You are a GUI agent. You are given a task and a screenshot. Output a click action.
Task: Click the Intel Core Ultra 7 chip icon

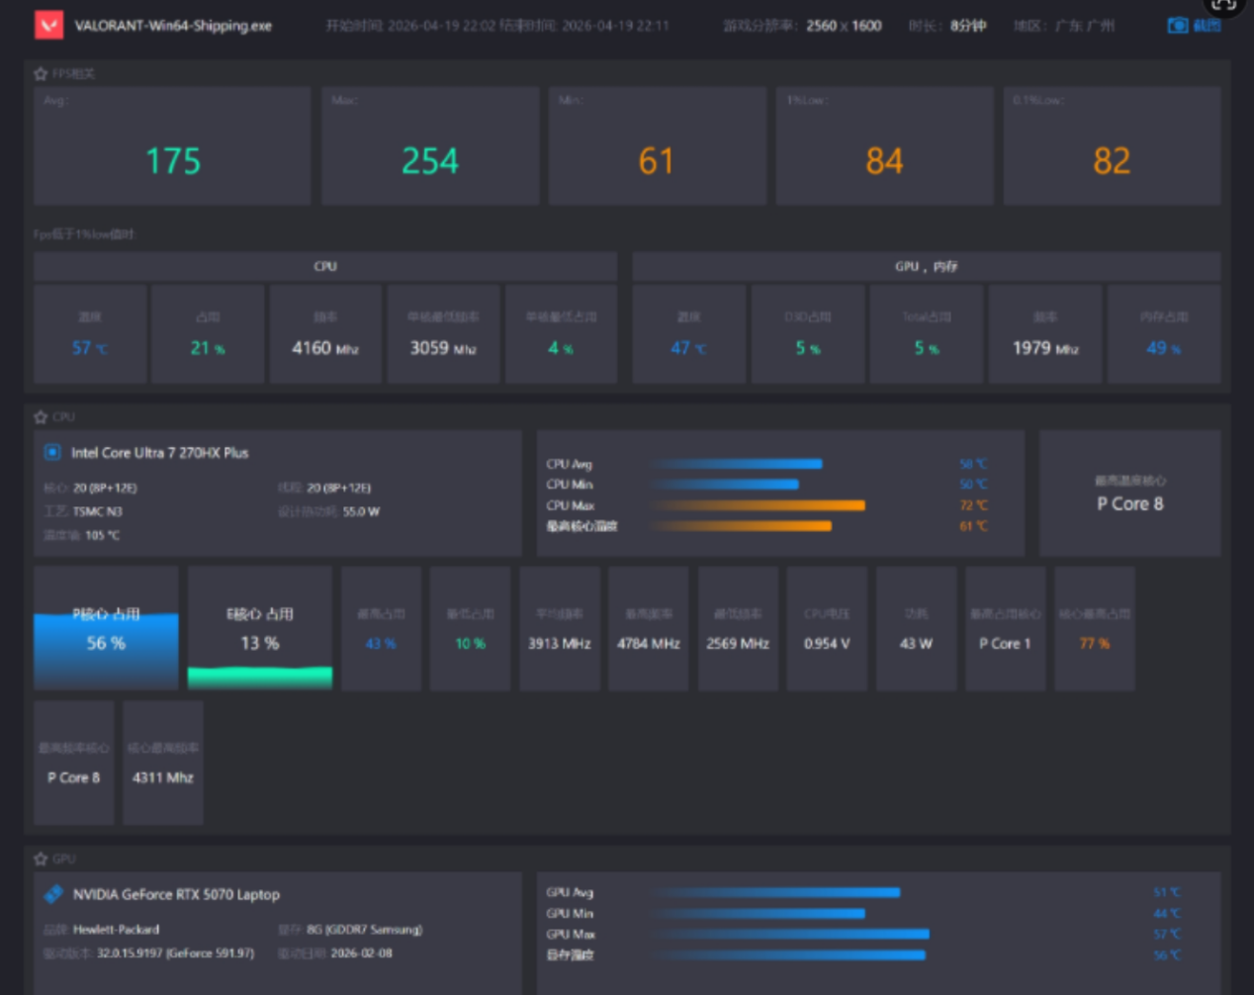tap(52, 452)
